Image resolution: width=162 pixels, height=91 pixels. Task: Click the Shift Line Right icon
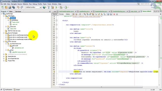tap(111, 14)
